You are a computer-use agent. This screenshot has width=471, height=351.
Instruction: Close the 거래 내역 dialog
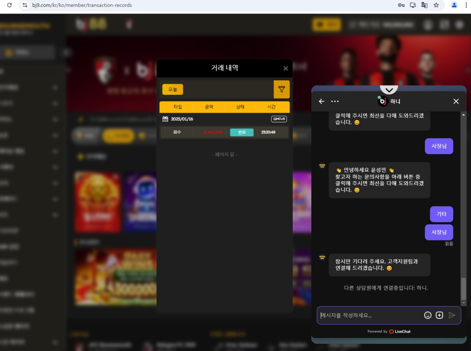click(x=286, y=68)
